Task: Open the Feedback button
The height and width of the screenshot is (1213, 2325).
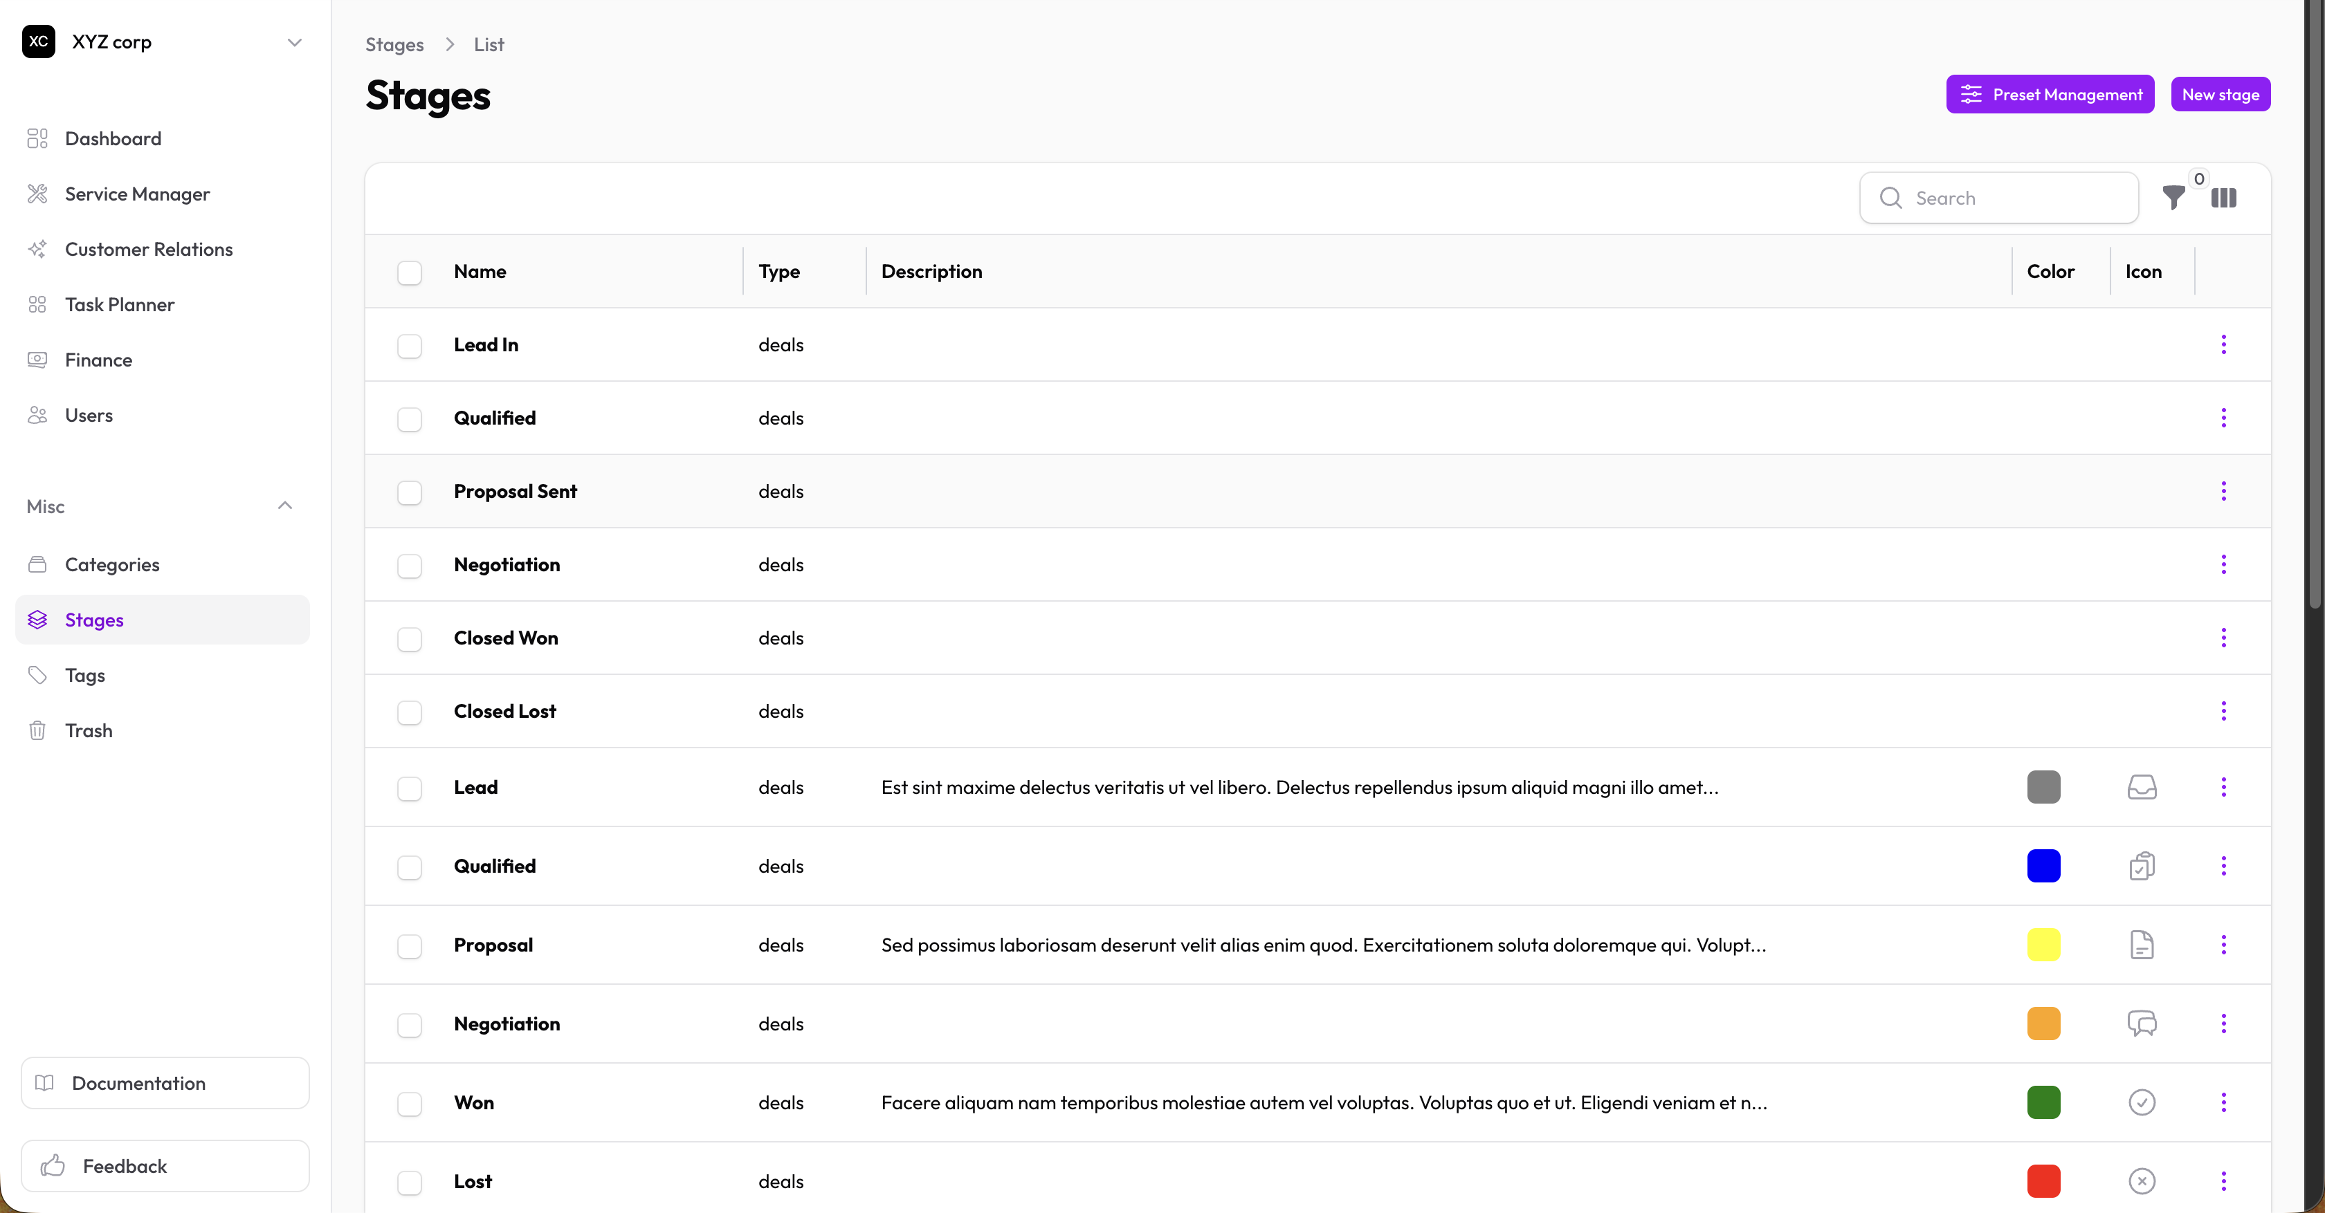Action: (x=165, y=1166)
